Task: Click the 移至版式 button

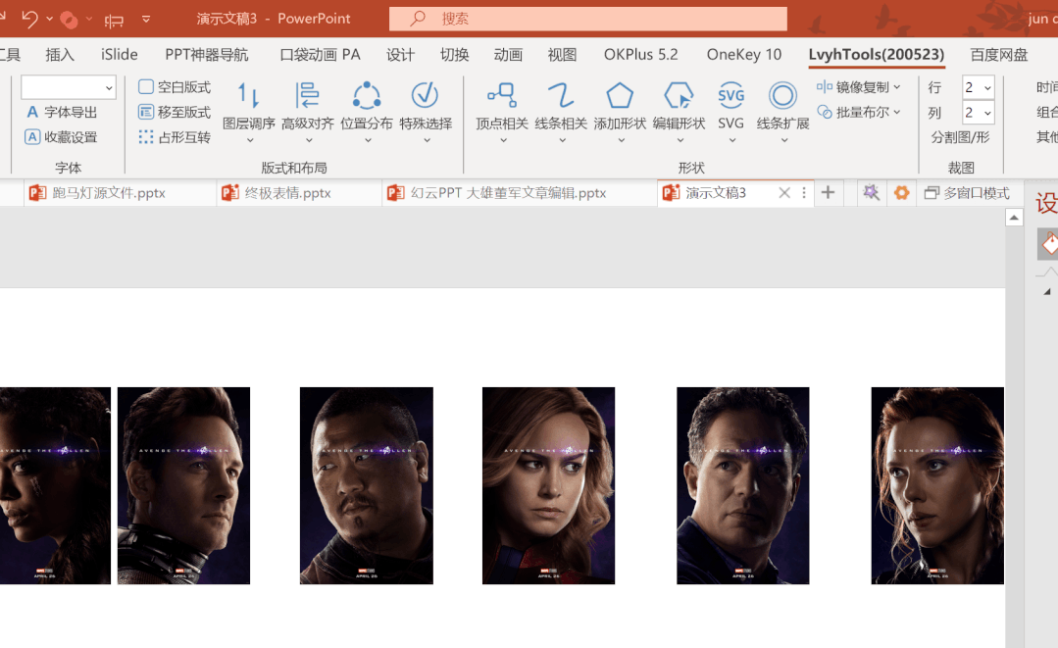Action: click(x=175, y=112)
